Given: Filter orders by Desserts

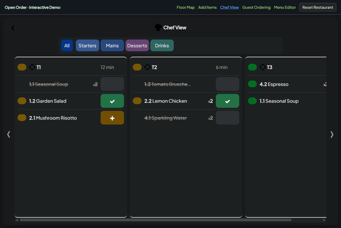Looking at the screenshot, I should (137, 45).
